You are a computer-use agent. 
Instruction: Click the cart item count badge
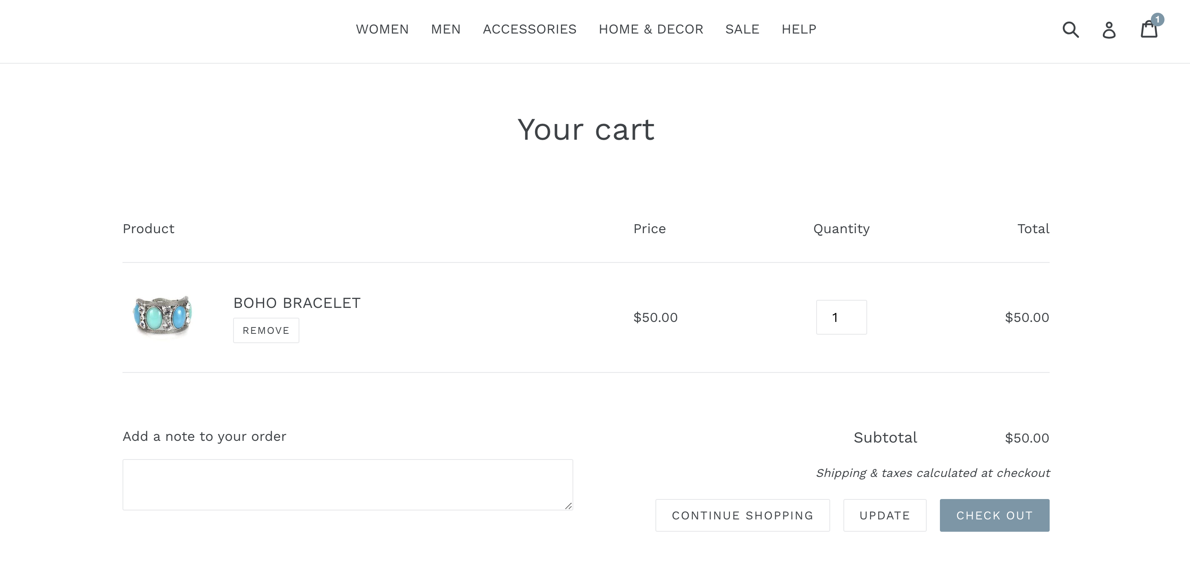[1158, 20]
